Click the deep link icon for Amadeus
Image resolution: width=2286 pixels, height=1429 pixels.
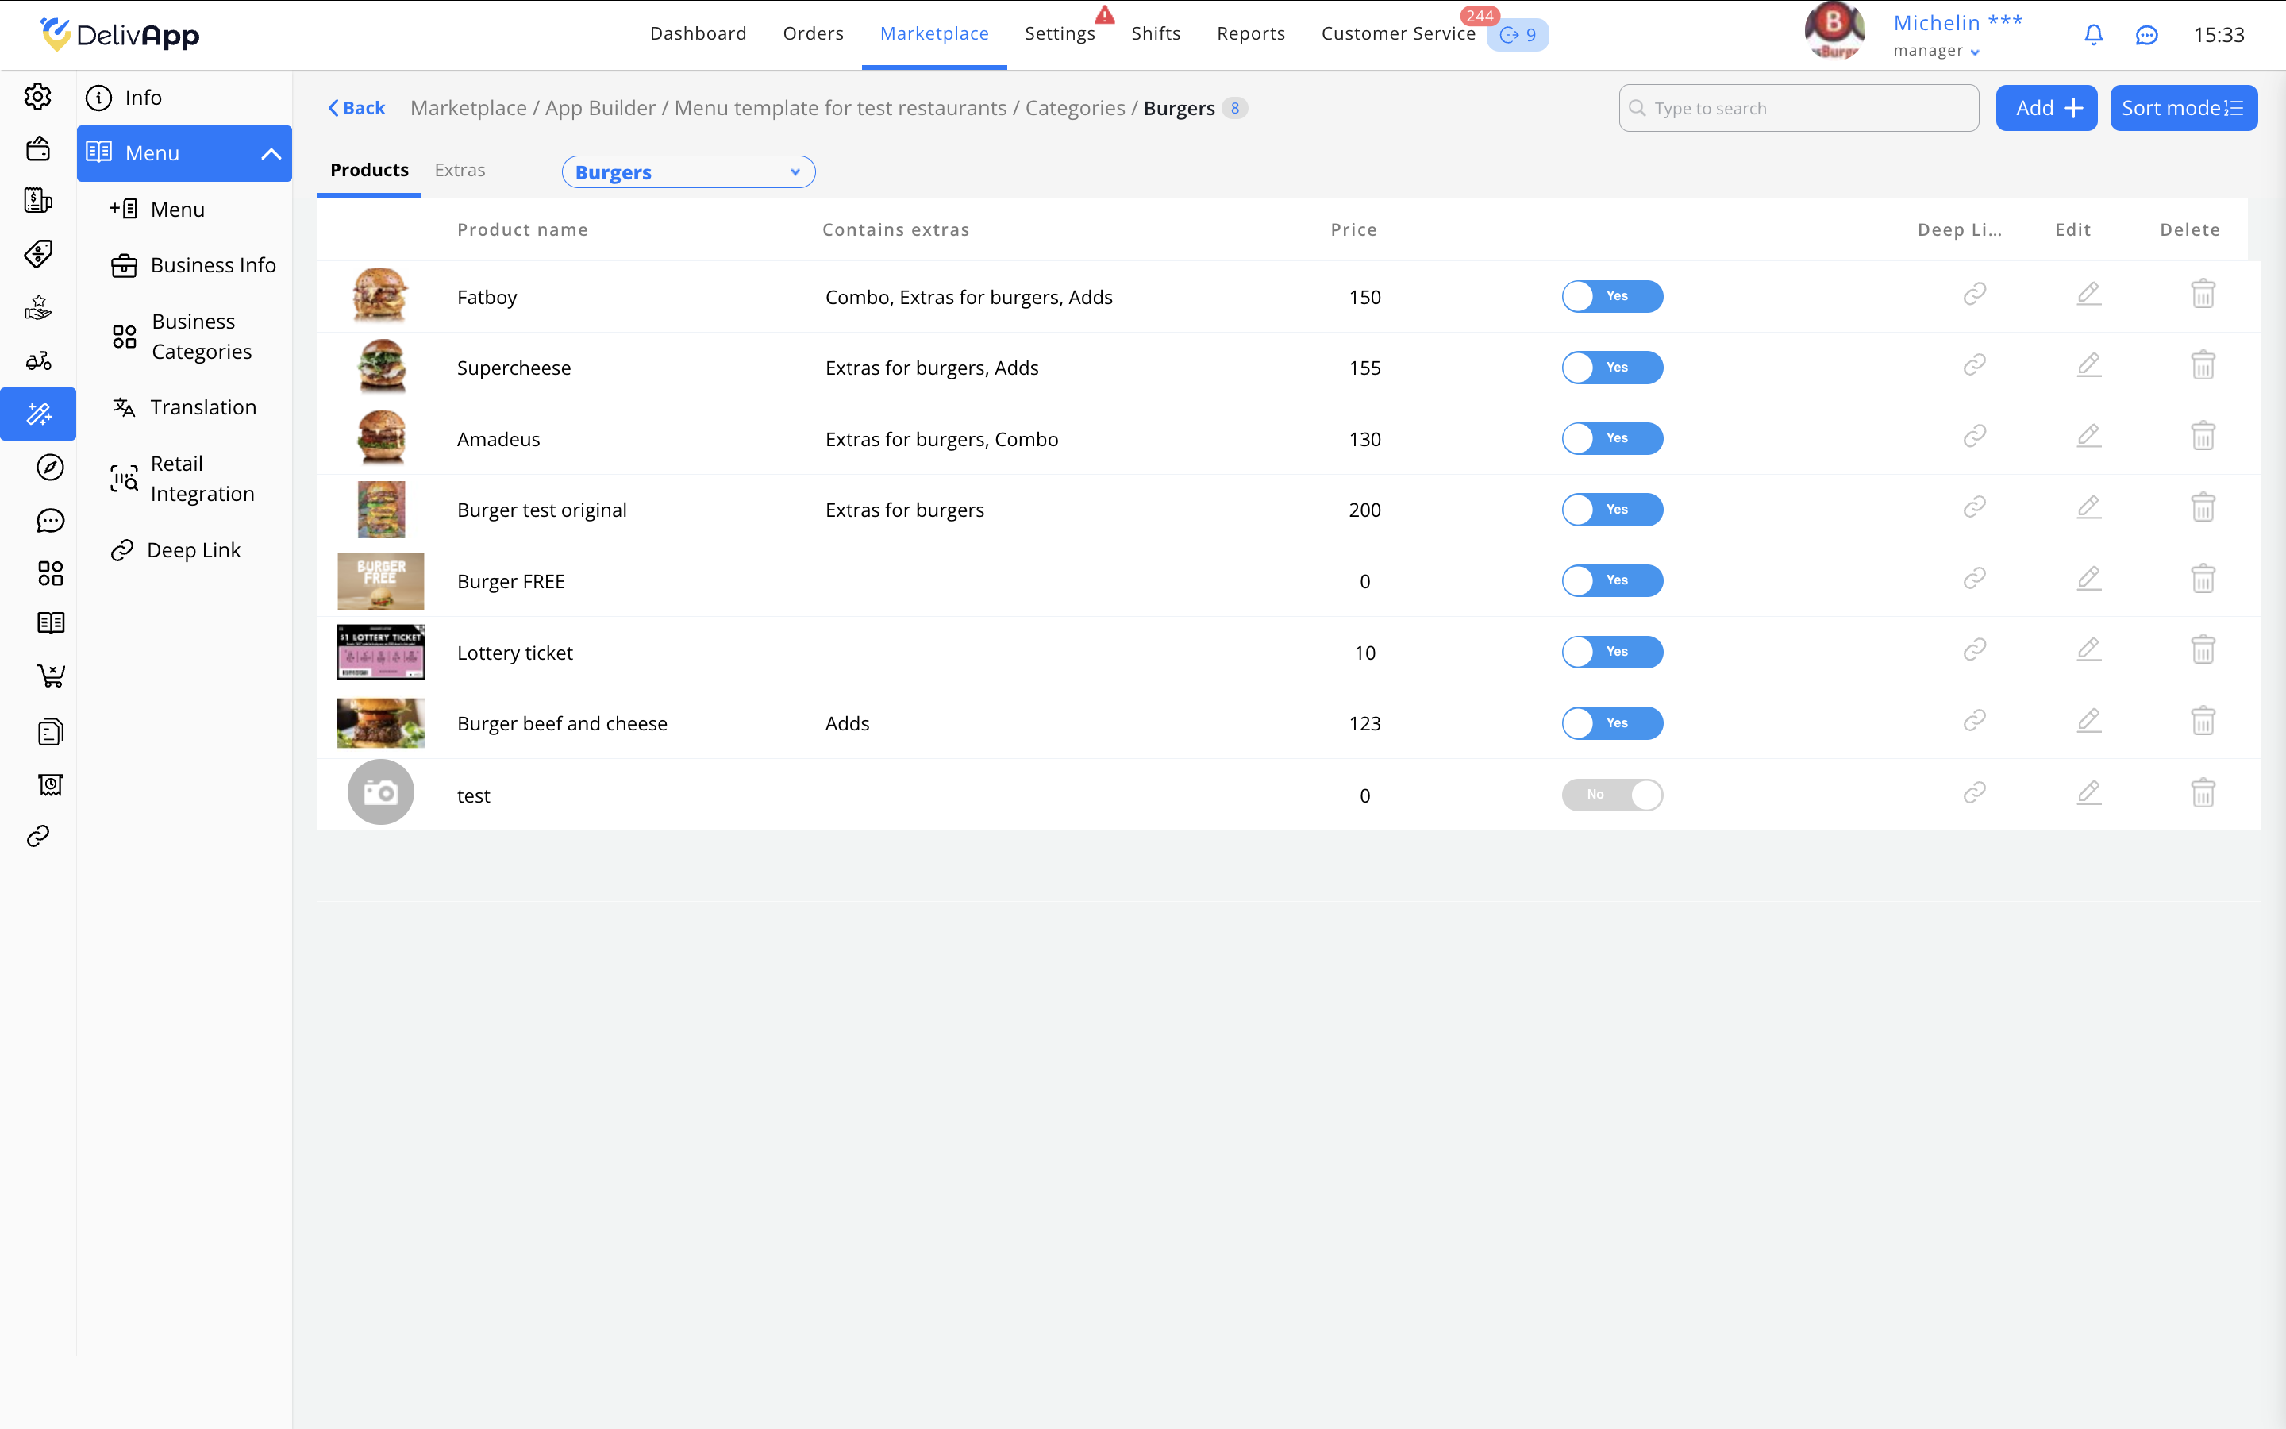1974,437
